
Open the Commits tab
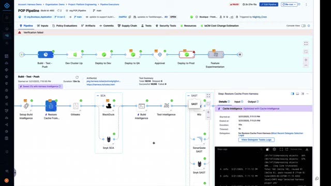click(107, 26)
